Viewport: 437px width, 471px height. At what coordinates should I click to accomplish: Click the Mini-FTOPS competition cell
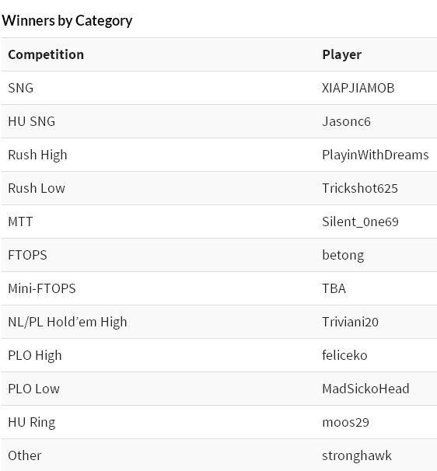(42, 288)
